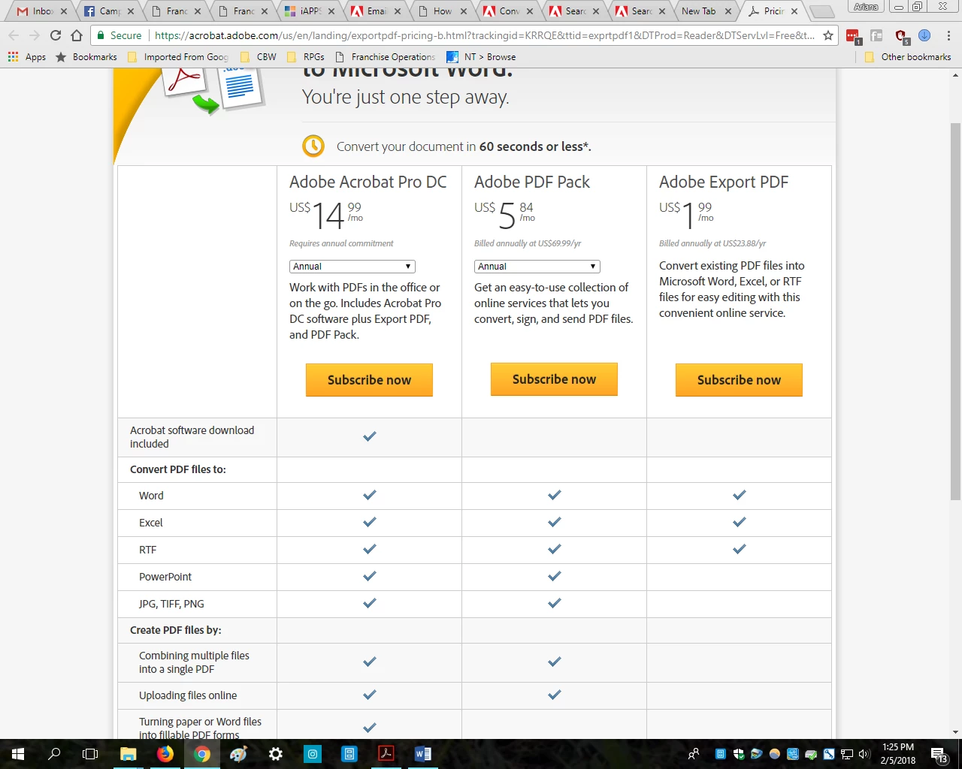Switch to the Email Adobe tab

tap(377, 11)
